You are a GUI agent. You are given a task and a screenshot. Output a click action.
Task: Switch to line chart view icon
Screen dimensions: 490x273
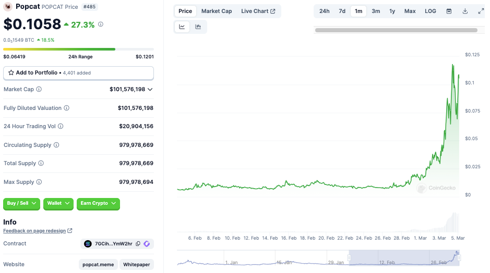(182, 27)
